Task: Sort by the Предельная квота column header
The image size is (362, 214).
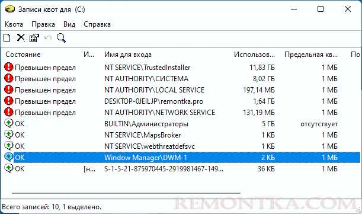Action: [x=310, y=55]
